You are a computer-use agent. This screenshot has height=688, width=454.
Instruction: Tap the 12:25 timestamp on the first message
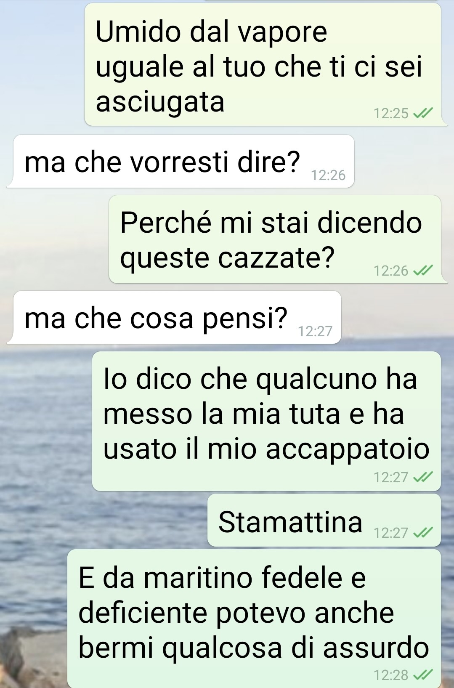coord(391,113)
